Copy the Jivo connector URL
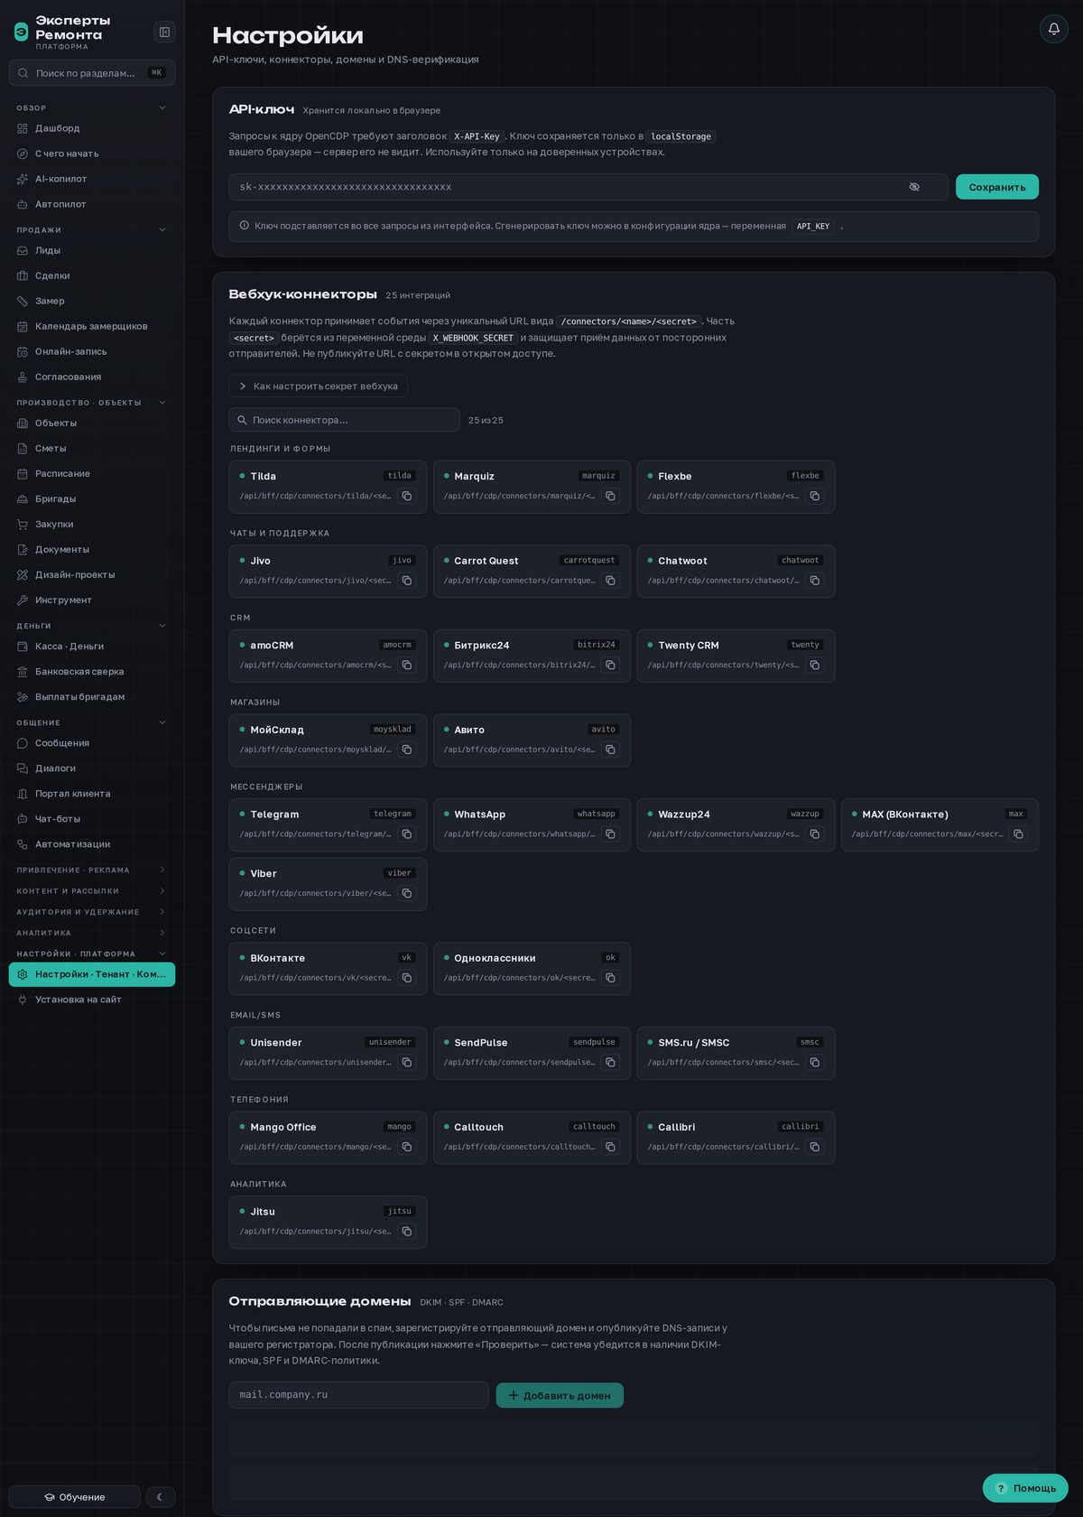This screenshot has width=1083, height=1517. pyautogui.click(x=407, y=581)
